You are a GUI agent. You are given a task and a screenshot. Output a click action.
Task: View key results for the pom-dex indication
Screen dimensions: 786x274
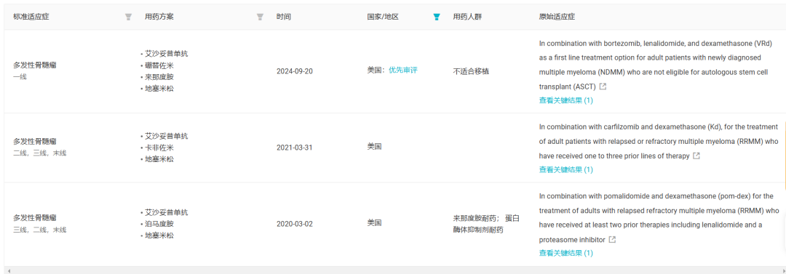point(565,253)
